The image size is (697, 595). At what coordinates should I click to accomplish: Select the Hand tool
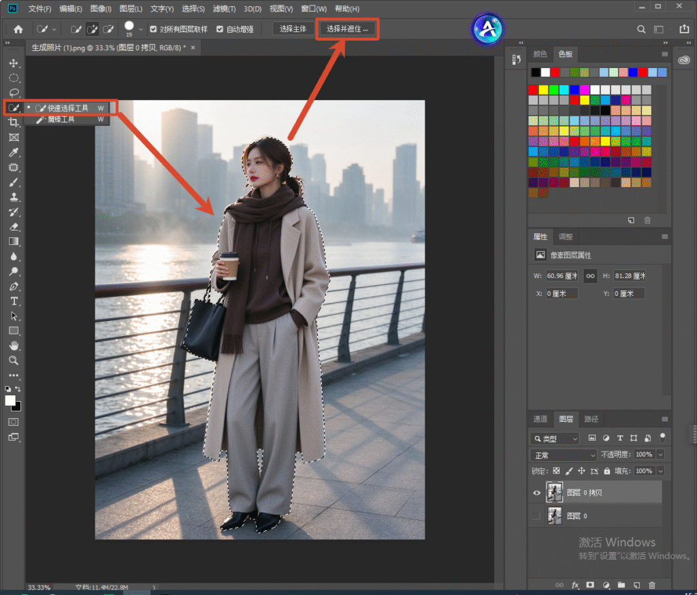[14, 345]
